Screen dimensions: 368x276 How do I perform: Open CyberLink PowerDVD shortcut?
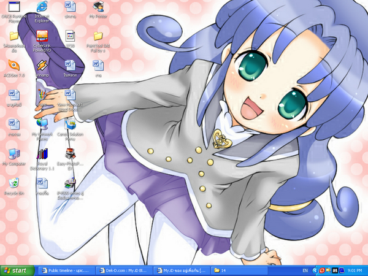42,36
